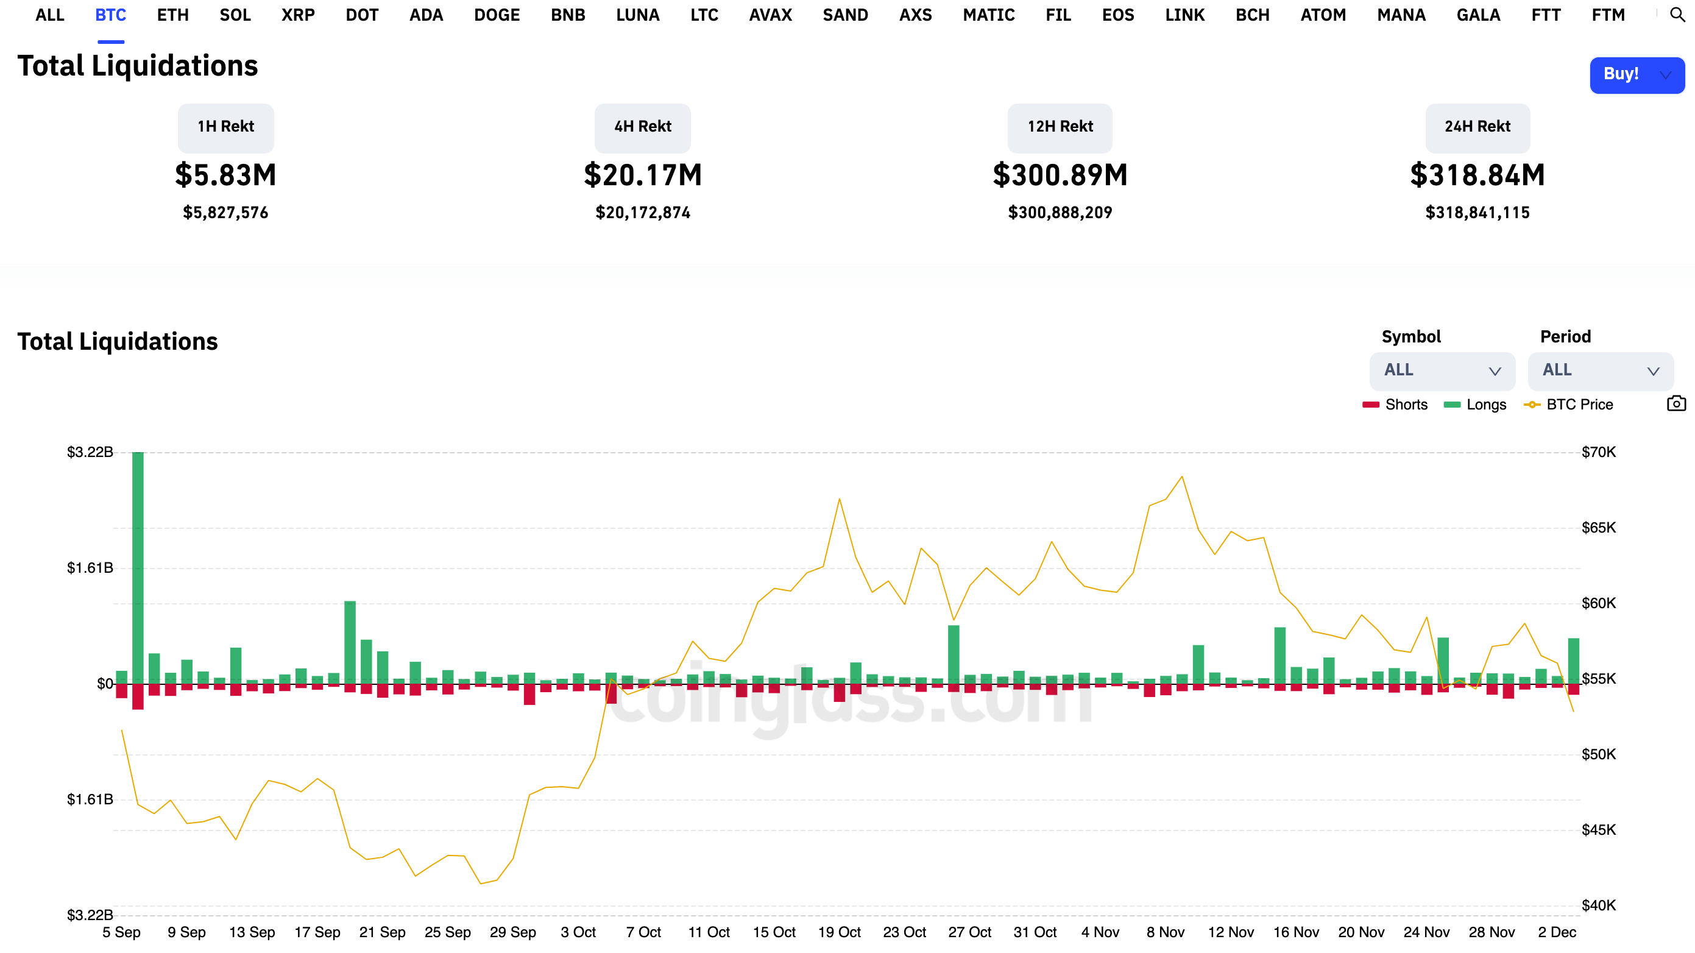Click the camera screenshot icon near the chart legend
The width and height of the screenshot is (1695, 953).
pyautogui.click(x=1676, y=403)
